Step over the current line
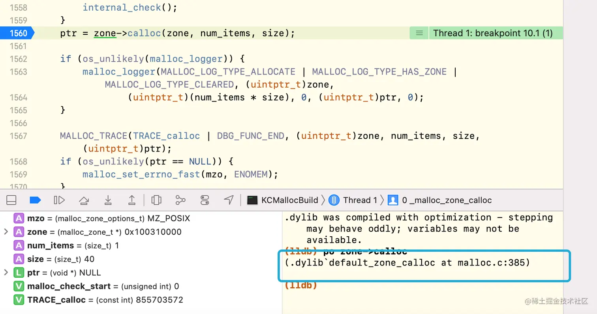 (x=84, y=200)
